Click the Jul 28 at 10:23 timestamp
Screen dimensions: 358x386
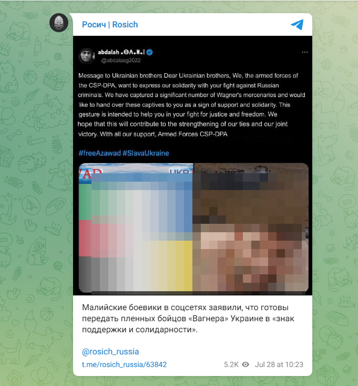click(x=279, y=364)
